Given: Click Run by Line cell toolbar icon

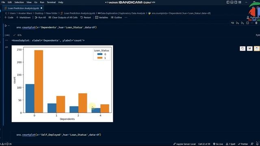Looking at the screenshot, I should [232, 23].
